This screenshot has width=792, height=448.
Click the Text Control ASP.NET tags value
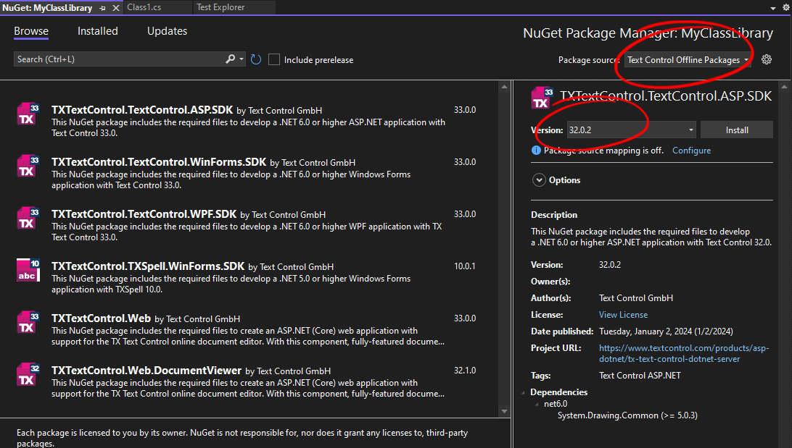click(640, 376)
